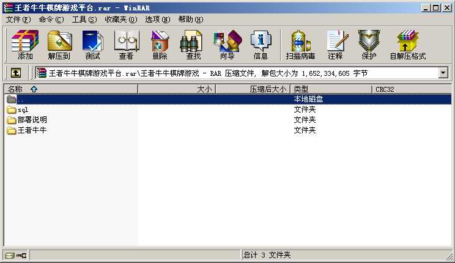Convert with 自解压格式 (SFX) icon
The width and height of the screenshot is (455, 263).
tap(408, 45)
